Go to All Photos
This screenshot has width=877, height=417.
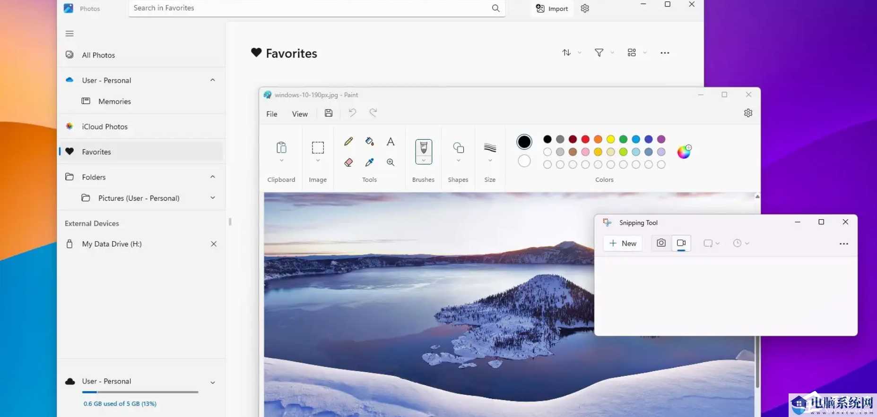[141, 55]
